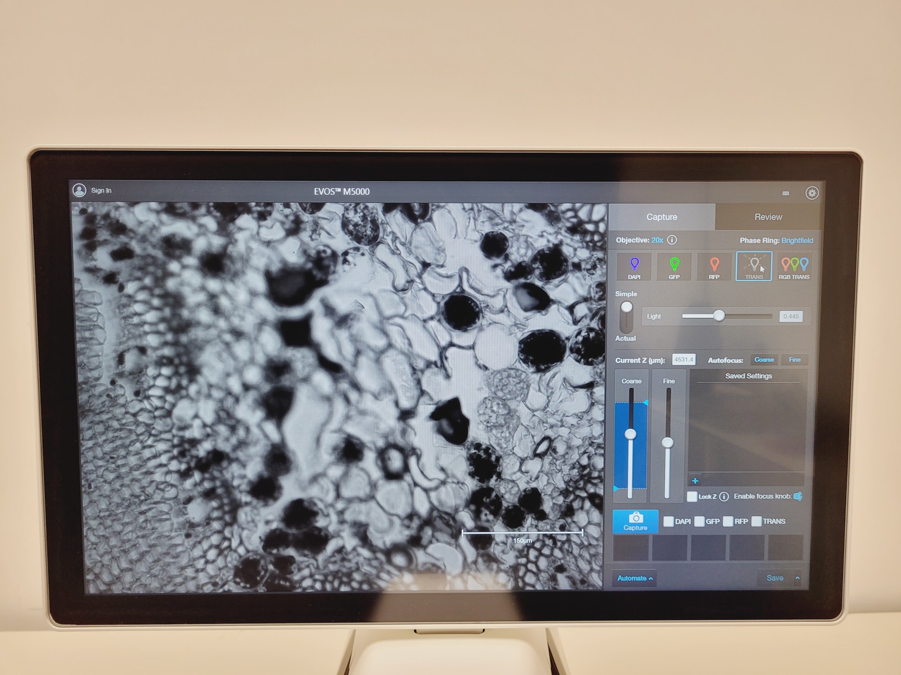
Task: Switch to the Review tab
Action: coord(768,217)
